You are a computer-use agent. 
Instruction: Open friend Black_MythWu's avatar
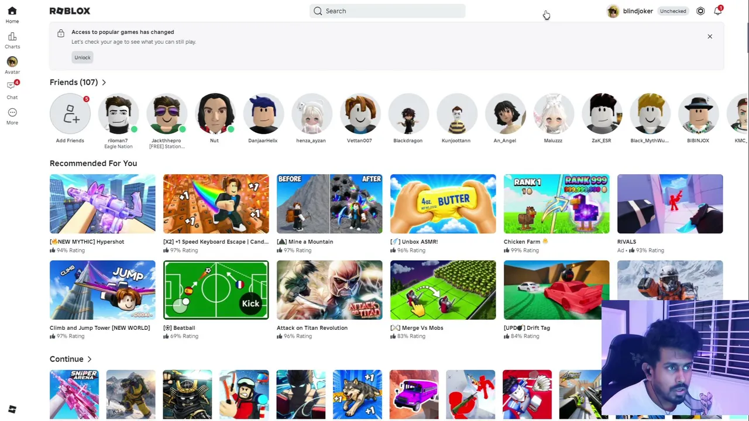(650, 113)
